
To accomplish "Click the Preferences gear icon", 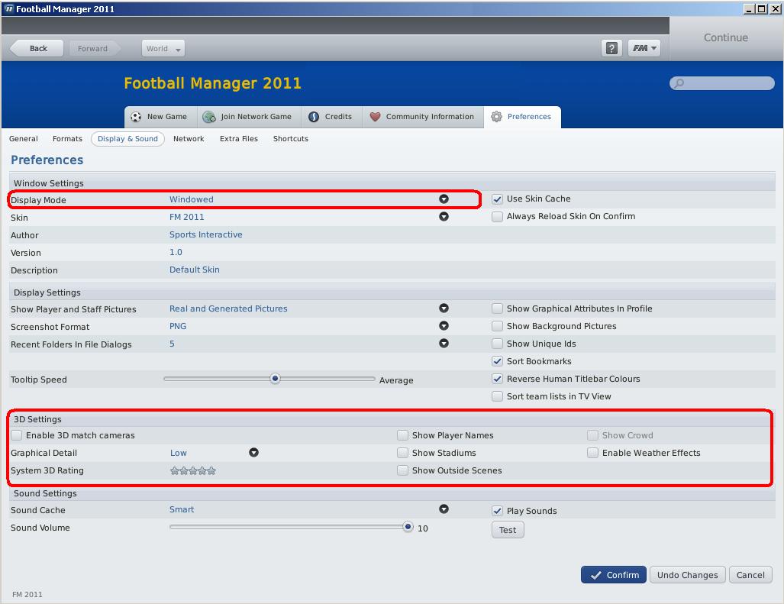I will pos(496,117).
